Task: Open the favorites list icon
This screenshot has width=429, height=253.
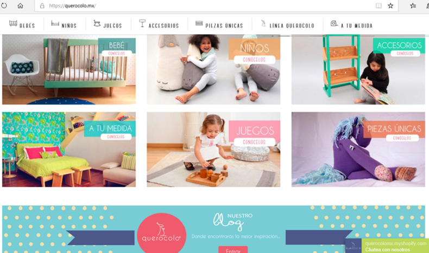Action: pyautogui.click(x=413, y=6)
